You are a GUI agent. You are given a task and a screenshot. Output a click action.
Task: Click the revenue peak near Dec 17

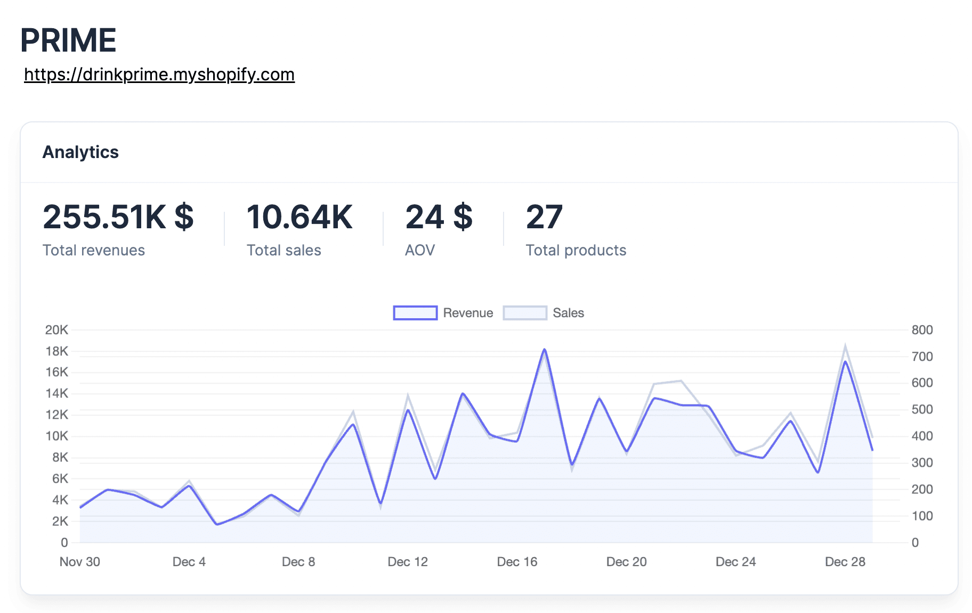point(545,350)
